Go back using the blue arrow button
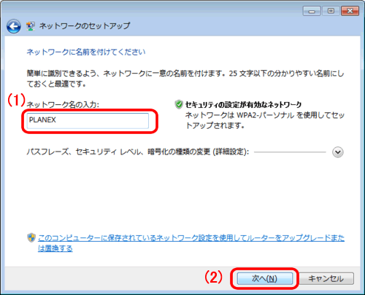The image size is (365, 295). click(14, 26)
